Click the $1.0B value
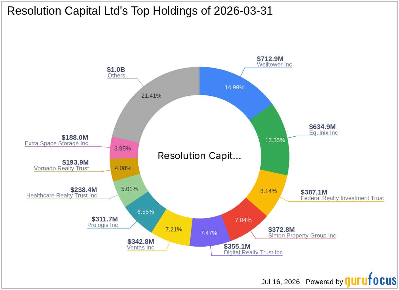This screenshot has height=290, width=399. coord(116,69)
